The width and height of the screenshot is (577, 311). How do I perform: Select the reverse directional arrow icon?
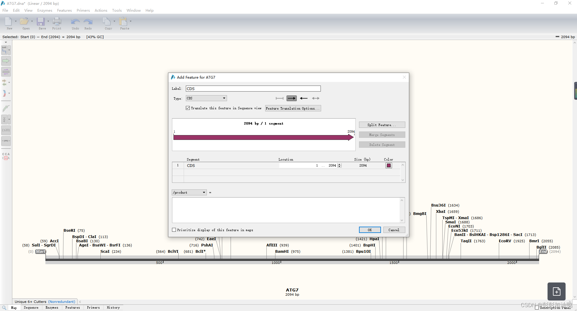tap(304, 98)
